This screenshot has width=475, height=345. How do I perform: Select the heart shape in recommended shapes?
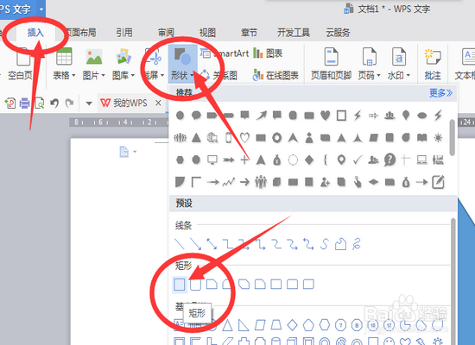325,116
